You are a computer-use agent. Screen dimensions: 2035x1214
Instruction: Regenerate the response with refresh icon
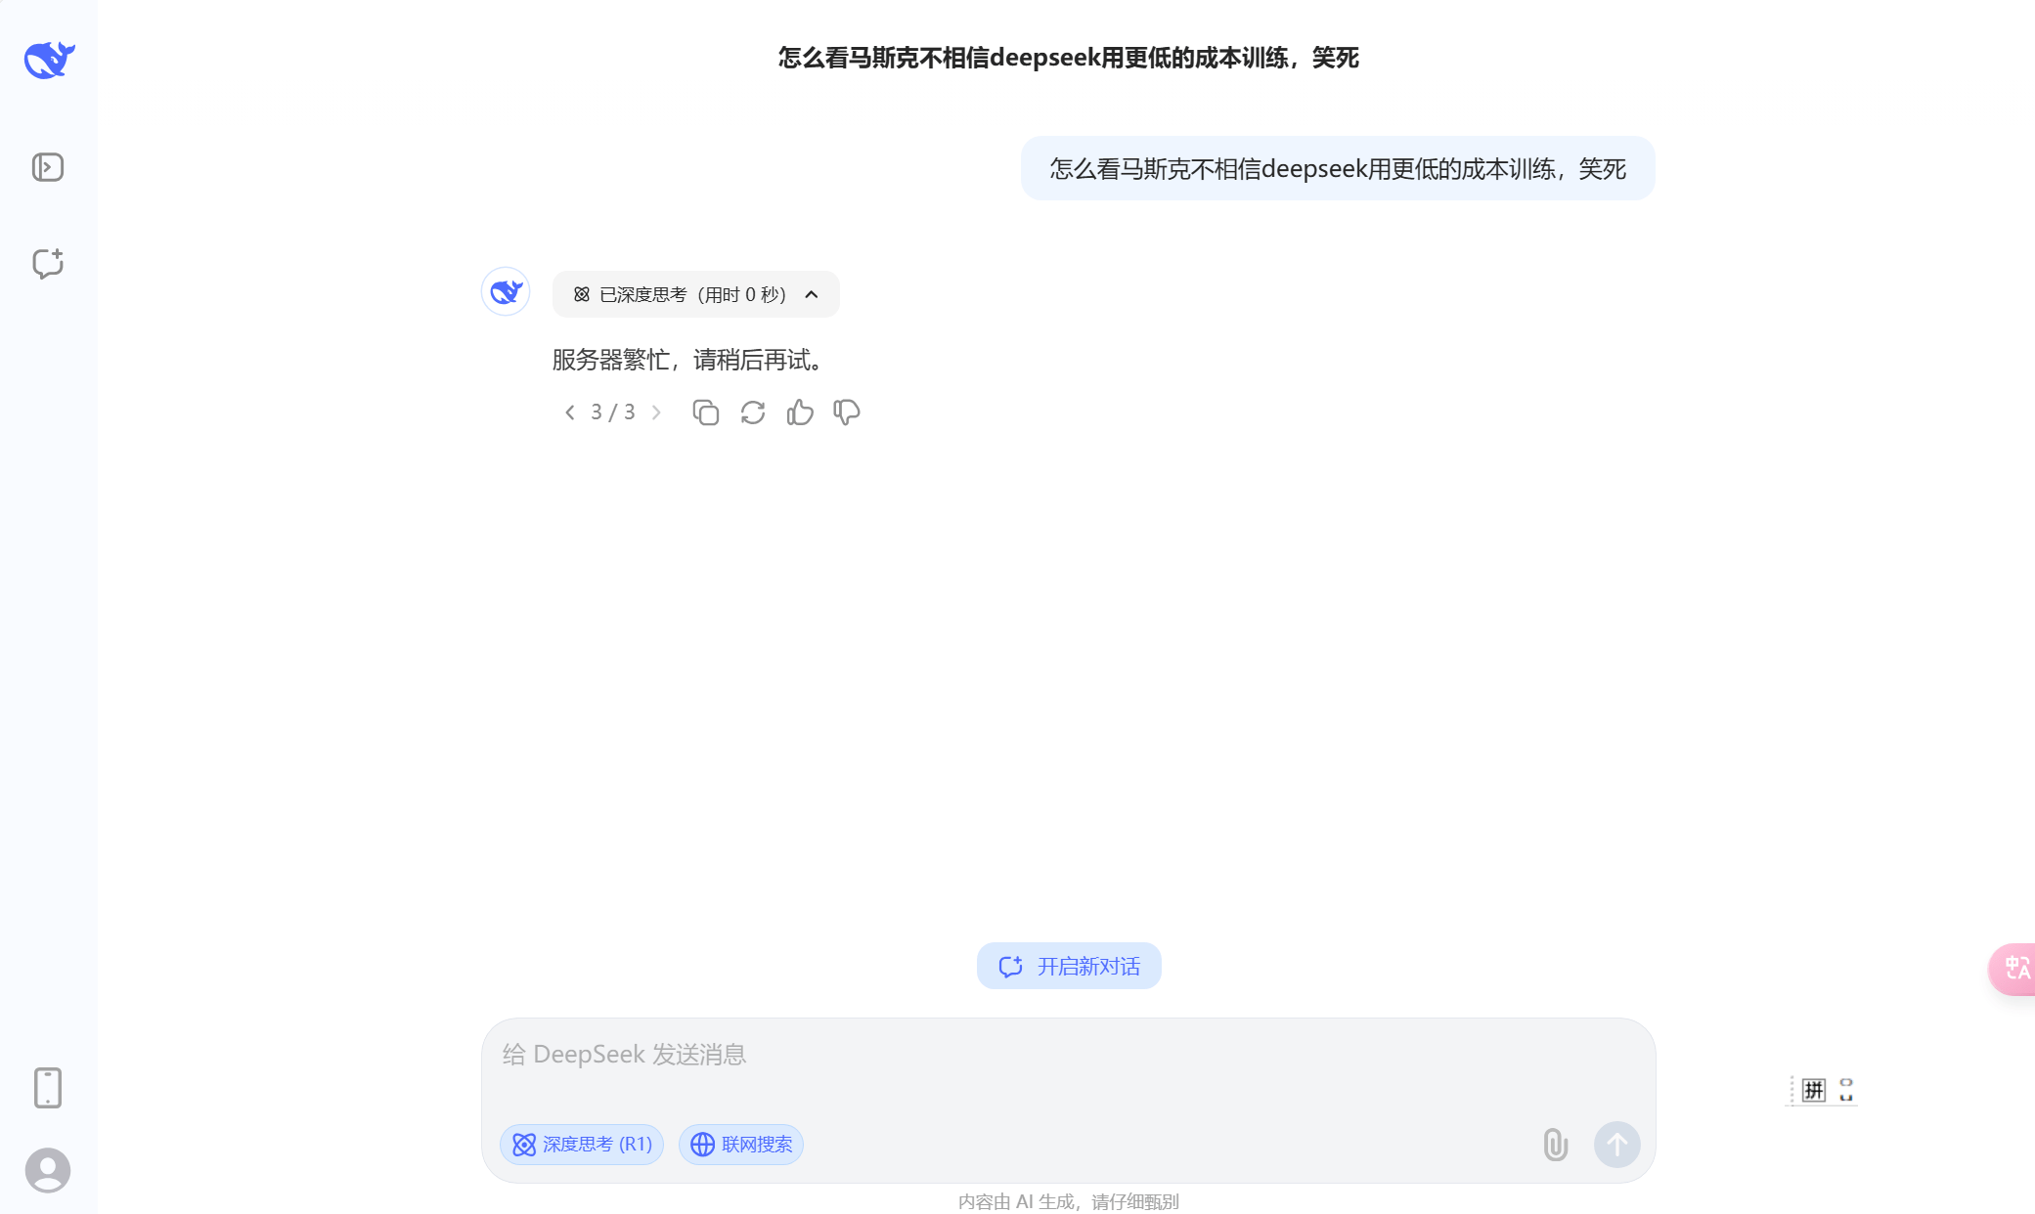[752, 412]
